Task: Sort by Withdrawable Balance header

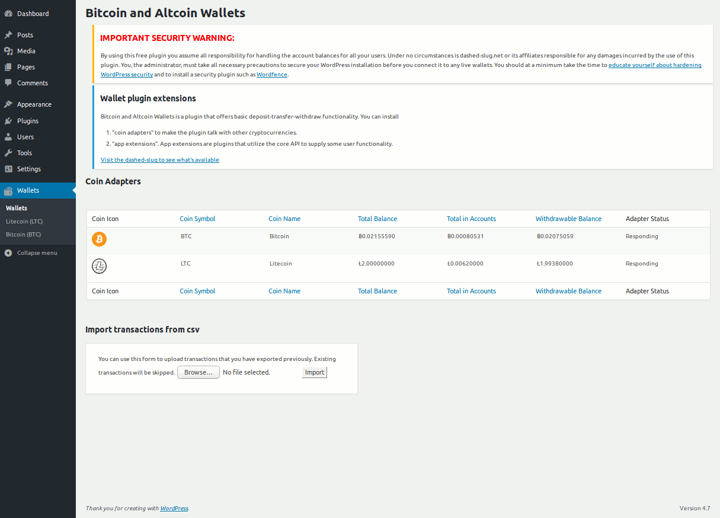Action: coord(568,219)
